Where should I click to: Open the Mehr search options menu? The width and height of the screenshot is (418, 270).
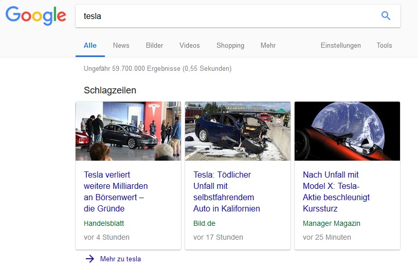tap(268, 45)
